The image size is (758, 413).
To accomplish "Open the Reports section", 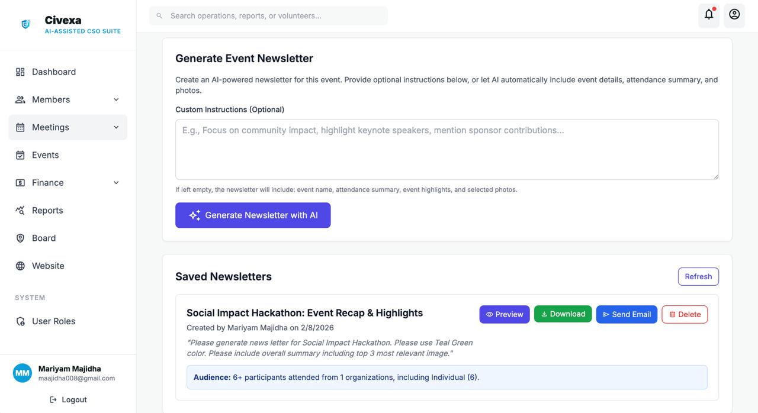I will 68,210.
